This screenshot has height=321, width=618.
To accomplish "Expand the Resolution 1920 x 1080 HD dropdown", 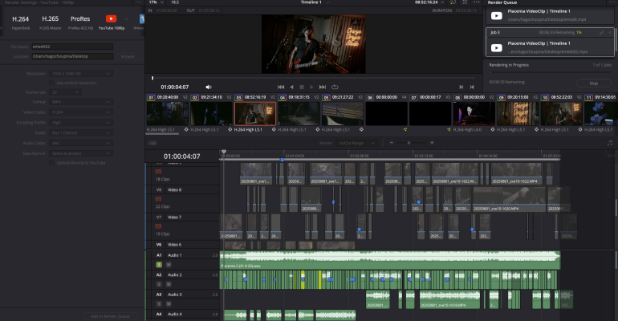I will (x=81, y=74).
